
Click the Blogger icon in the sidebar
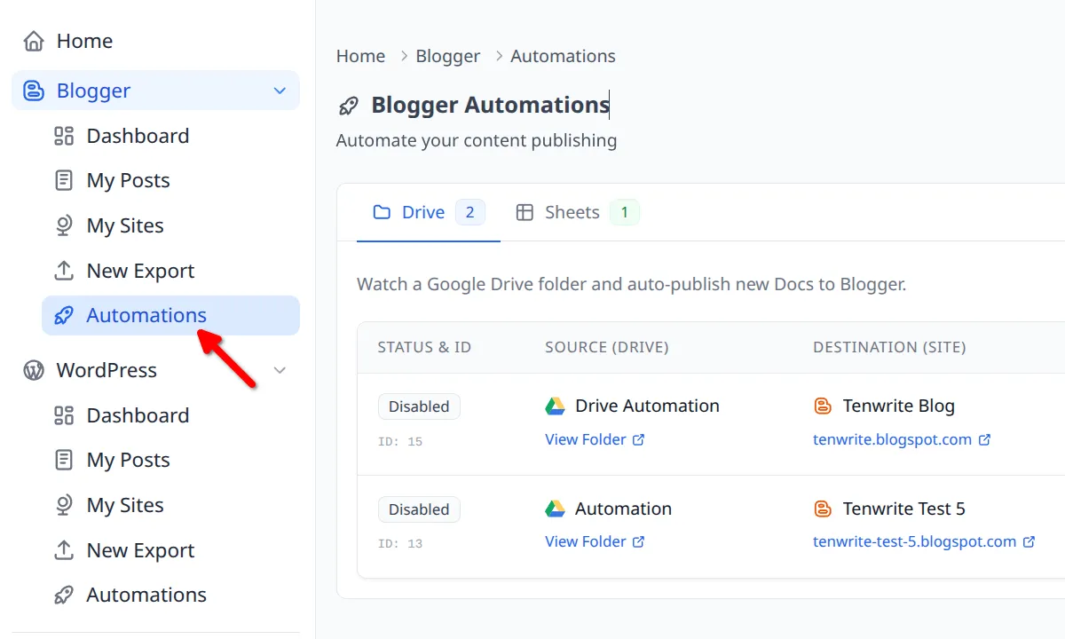pyautogui.click(x=33, y=90)
